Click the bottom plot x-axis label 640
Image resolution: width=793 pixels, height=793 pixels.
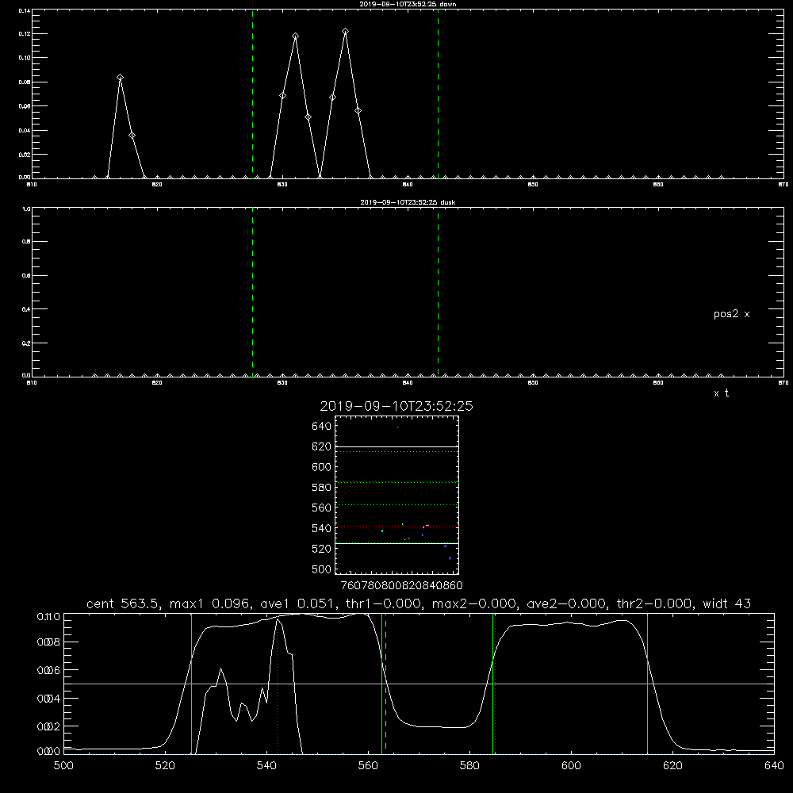774,766
